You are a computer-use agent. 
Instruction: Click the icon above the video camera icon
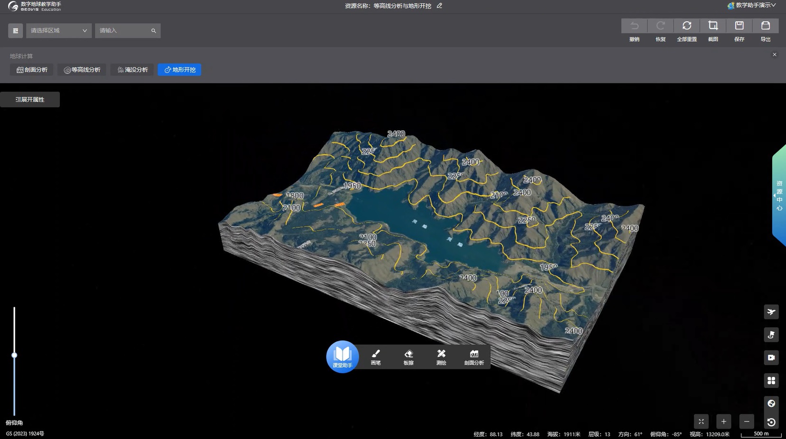[x=771, y=335]
